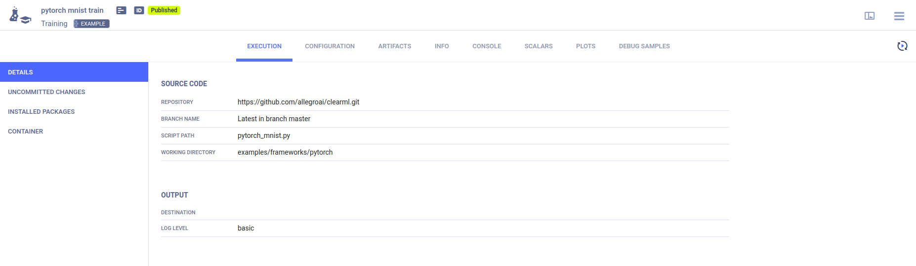
Task: Open the CONTAINER section in sidebar
Action: pyautogui.click(x=26, y=132)
